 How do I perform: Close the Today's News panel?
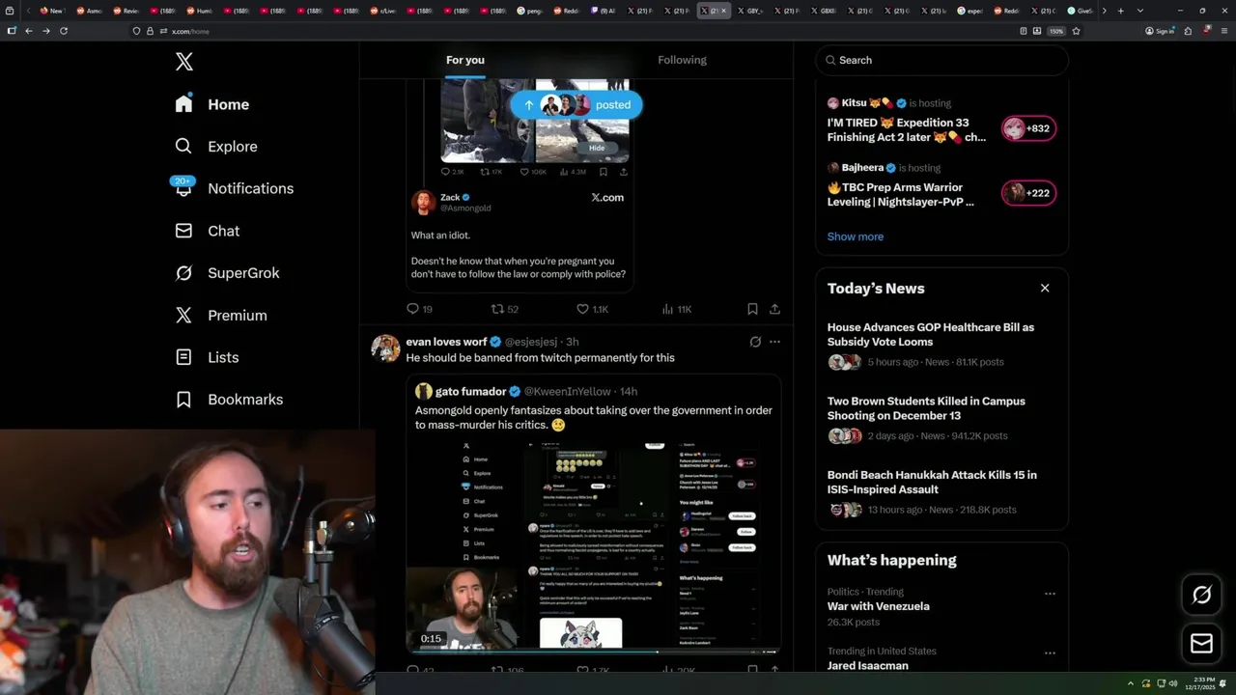(x=1045, y=288)
